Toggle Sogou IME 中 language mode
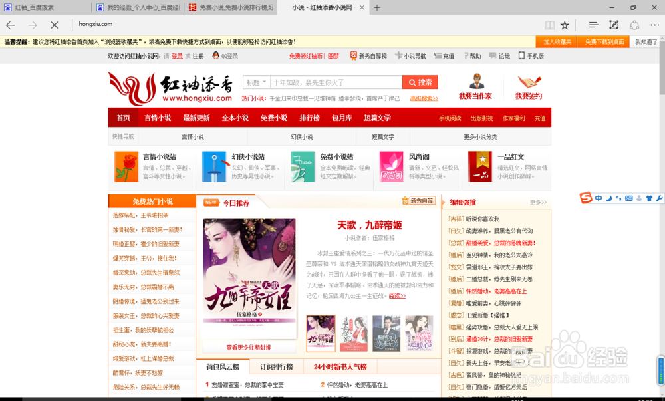665x401 pixels. [598, 198]
